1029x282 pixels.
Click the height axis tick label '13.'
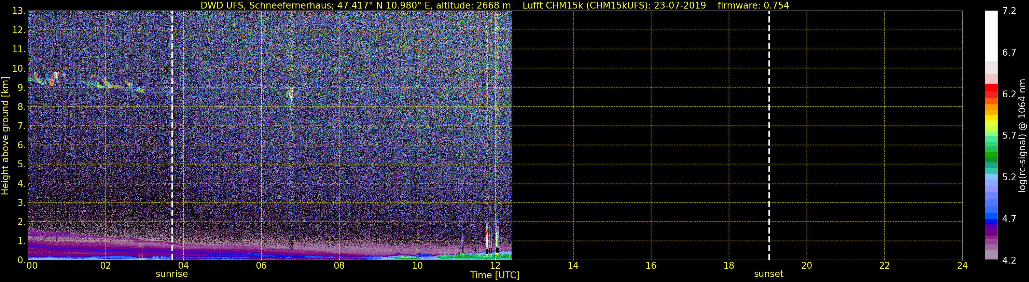pos(19,11)
